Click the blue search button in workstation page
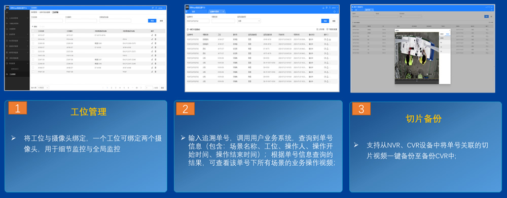This screenshot has width=507, height=198. point(152,21)
